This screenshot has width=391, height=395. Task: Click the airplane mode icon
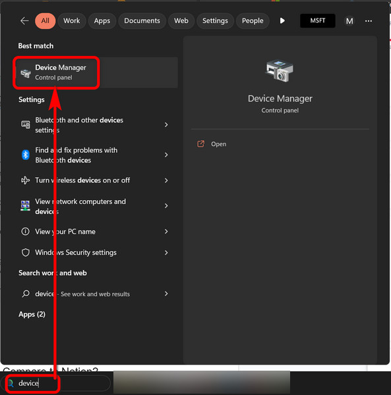(x=25, y=180)
